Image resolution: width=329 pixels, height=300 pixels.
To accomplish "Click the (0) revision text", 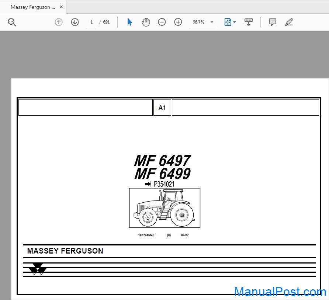I will 169,235.
